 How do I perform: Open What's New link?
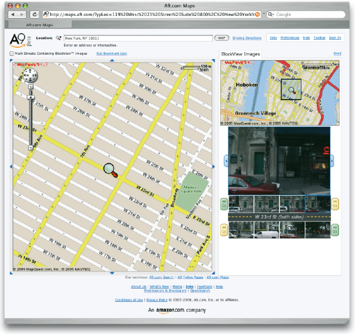click(x=159, y=287)
